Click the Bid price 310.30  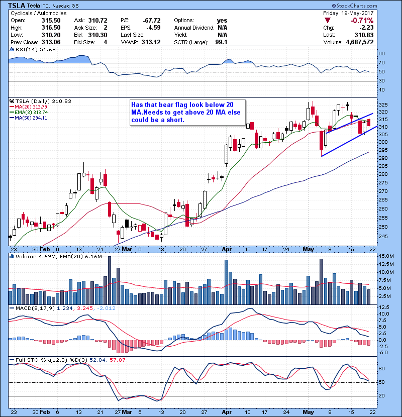click(x=97, y=35)
